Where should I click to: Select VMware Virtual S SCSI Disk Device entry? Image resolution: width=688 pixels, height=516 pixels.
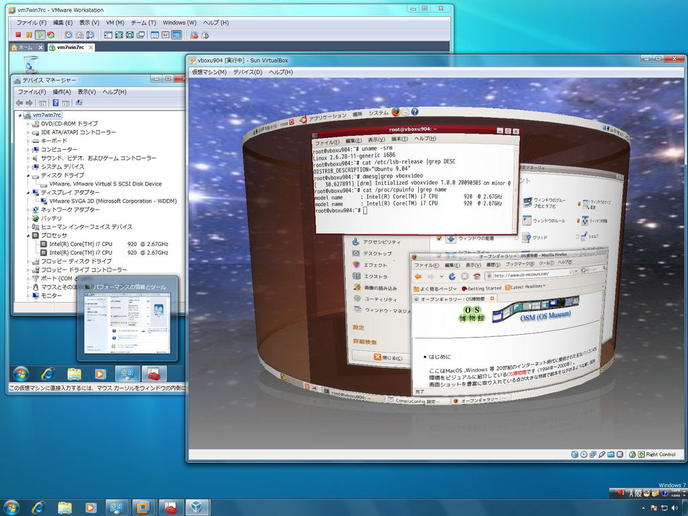tap(105, 184)
